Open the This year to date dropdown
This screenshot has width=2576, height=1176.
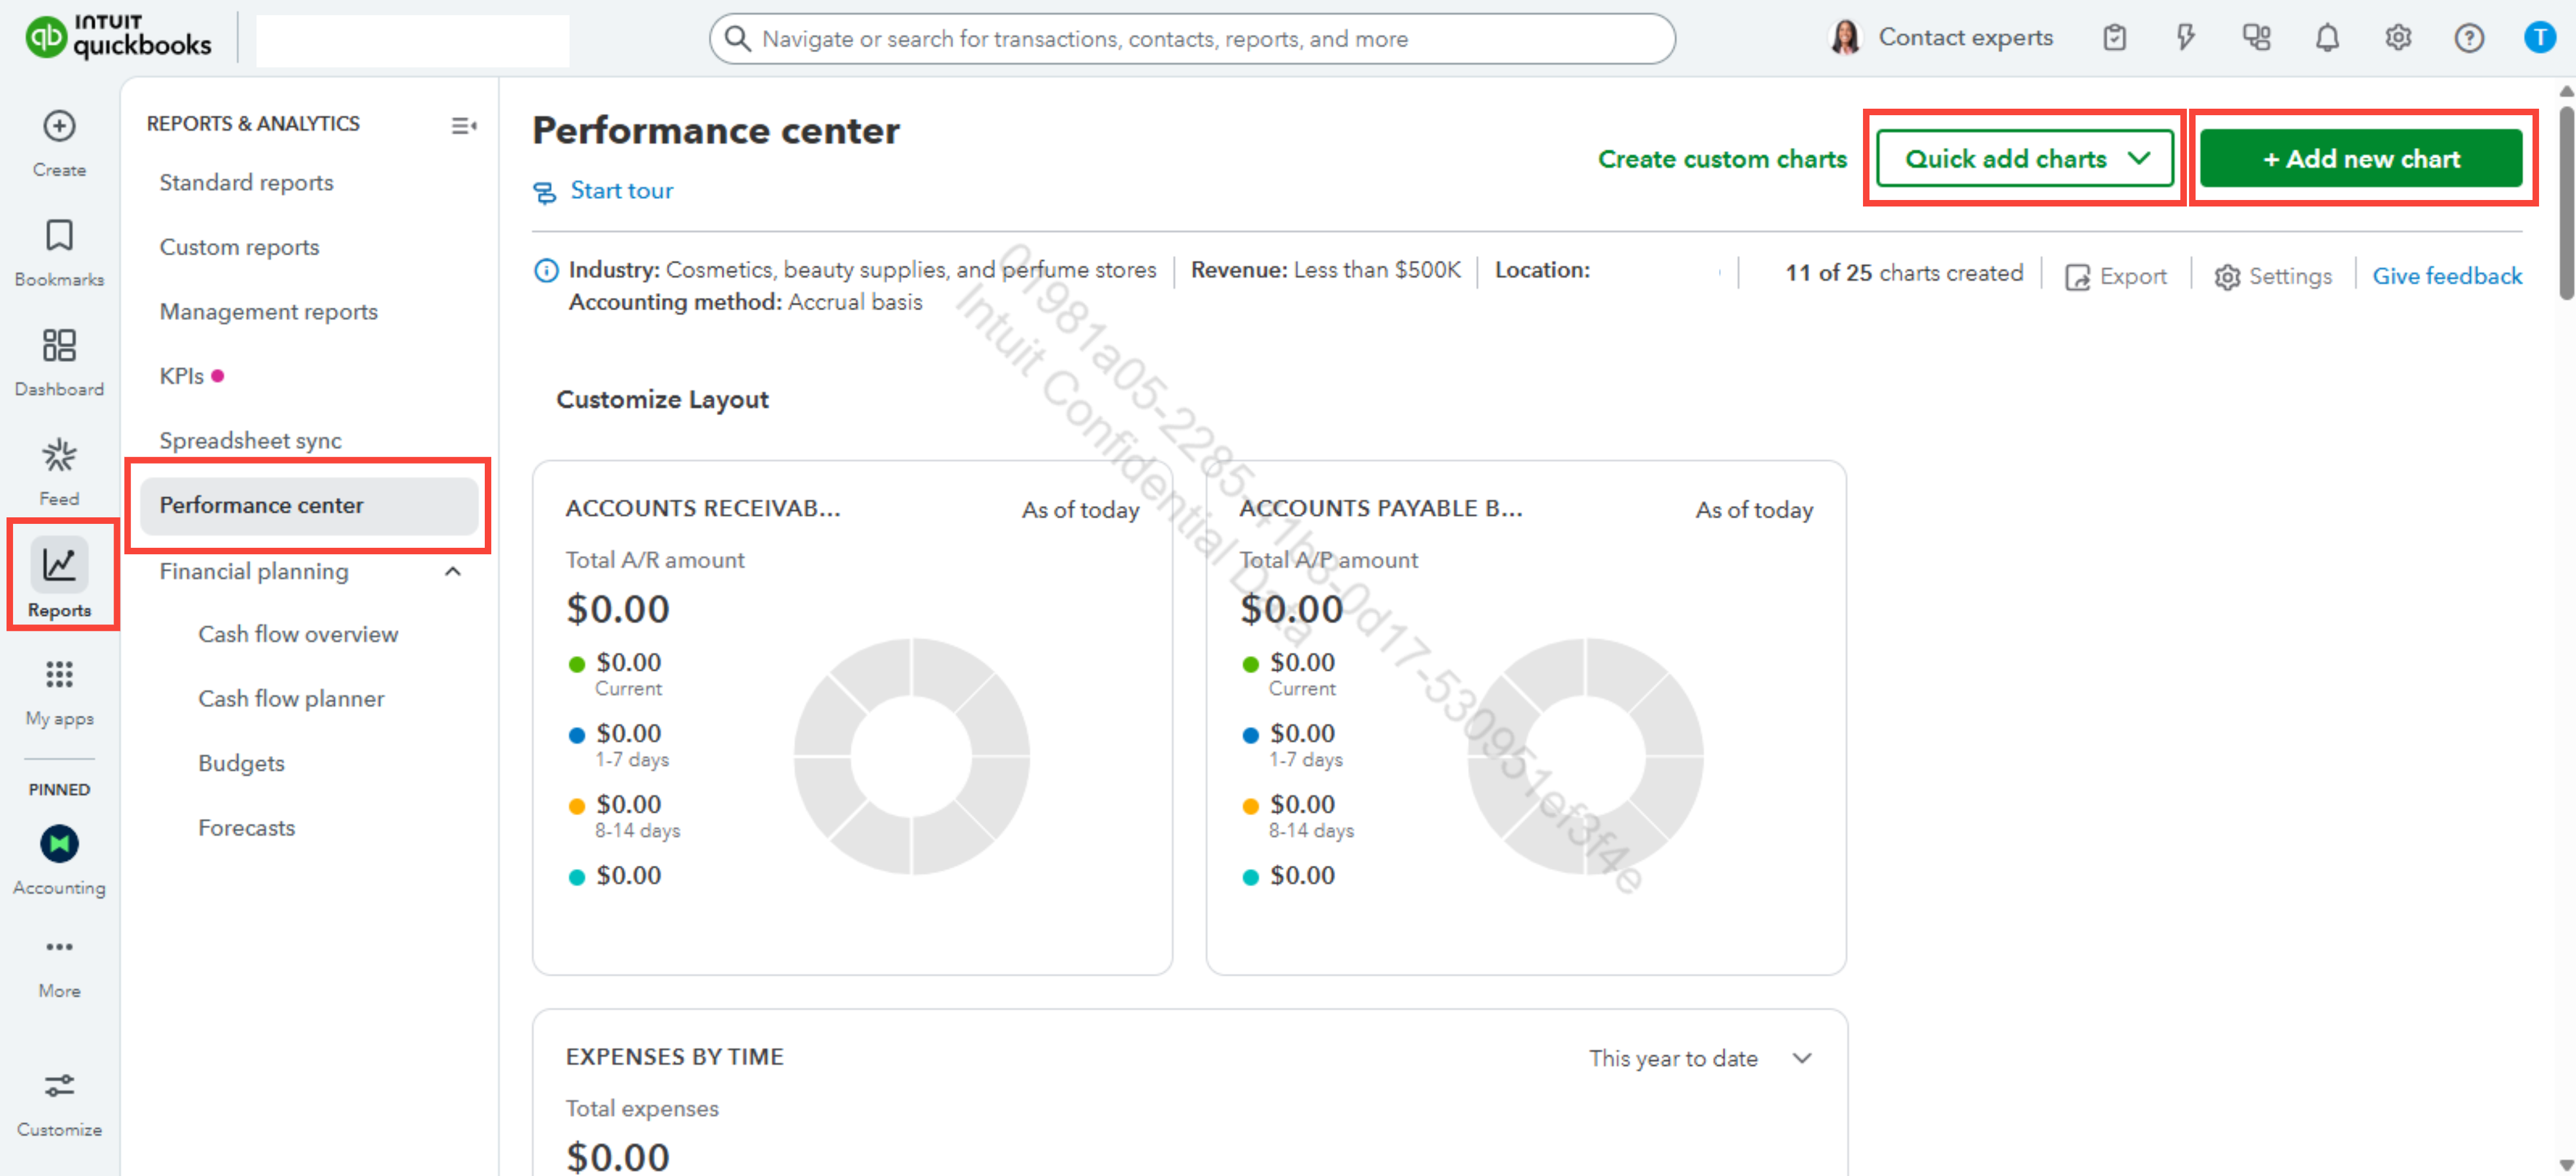coord(1700,1058)
